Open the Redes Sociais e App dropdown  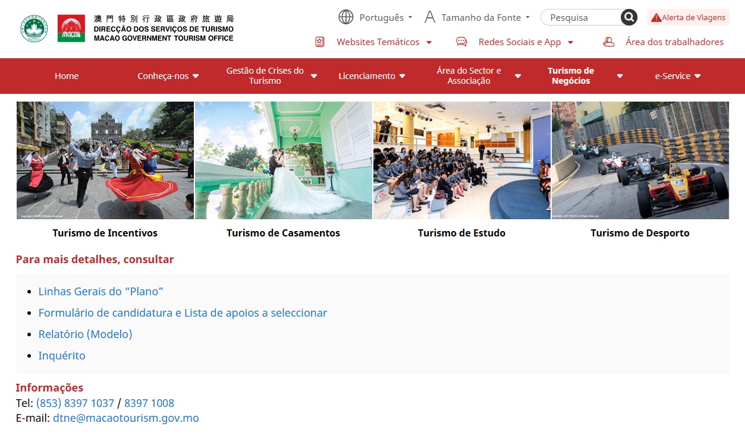point(526,42)
